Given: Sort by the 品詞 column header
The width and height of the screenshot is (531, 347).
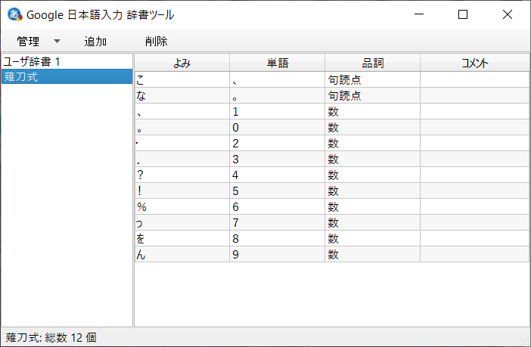Looking at the screenshot, I should click(x=372, y=63).
